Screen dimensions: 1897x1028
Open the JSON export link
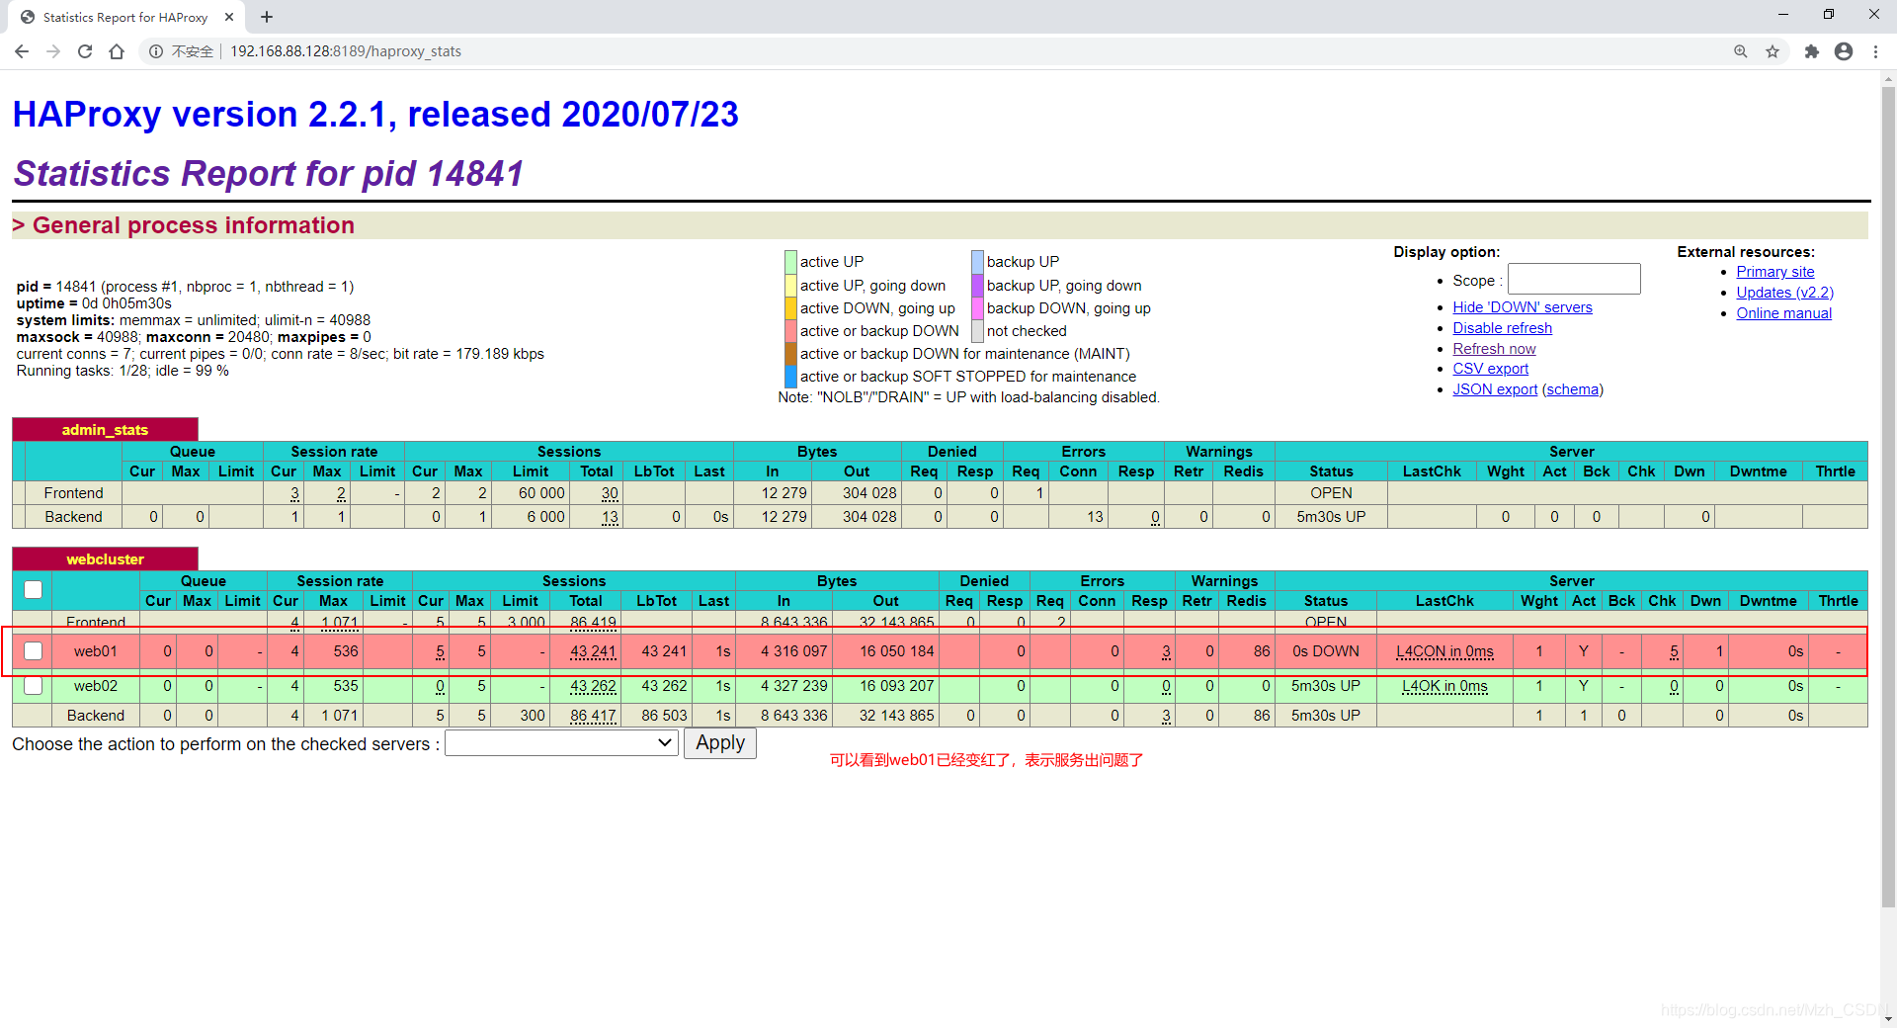click(1495, 389)
